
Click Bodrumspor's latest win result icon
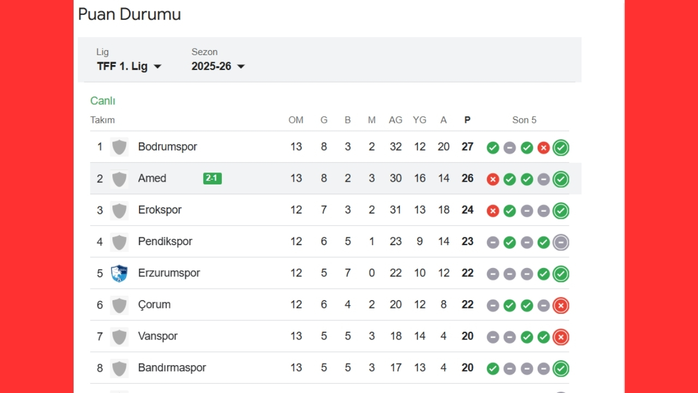coord(561,147)
